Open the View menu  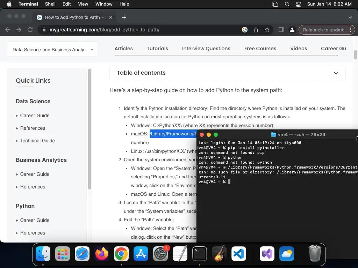click(x=83, y=4)
